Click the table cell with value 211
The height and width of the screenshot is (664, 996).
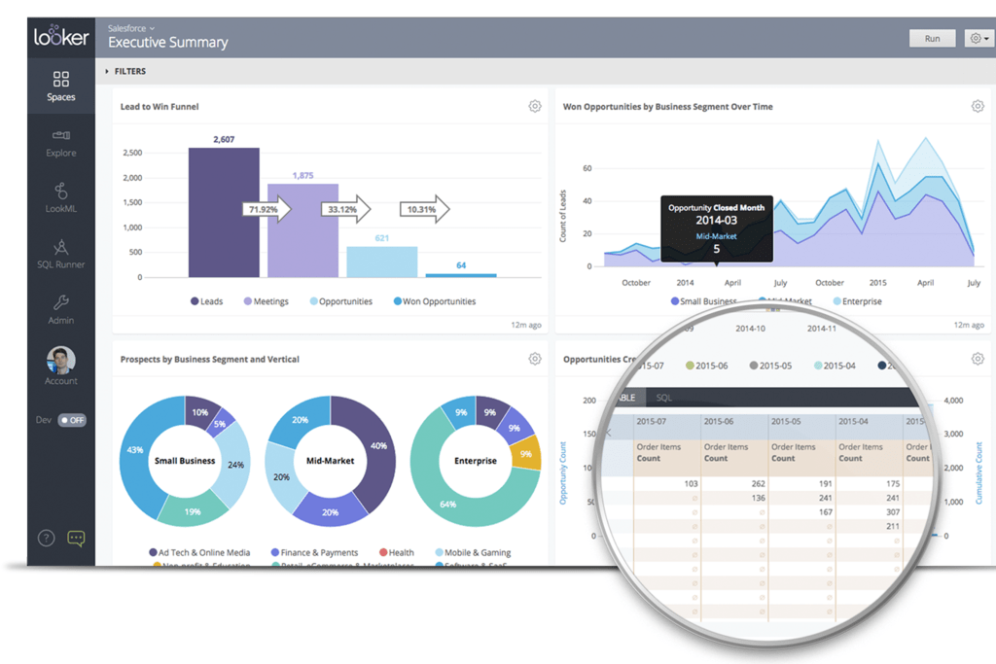(x=870, y=526)
